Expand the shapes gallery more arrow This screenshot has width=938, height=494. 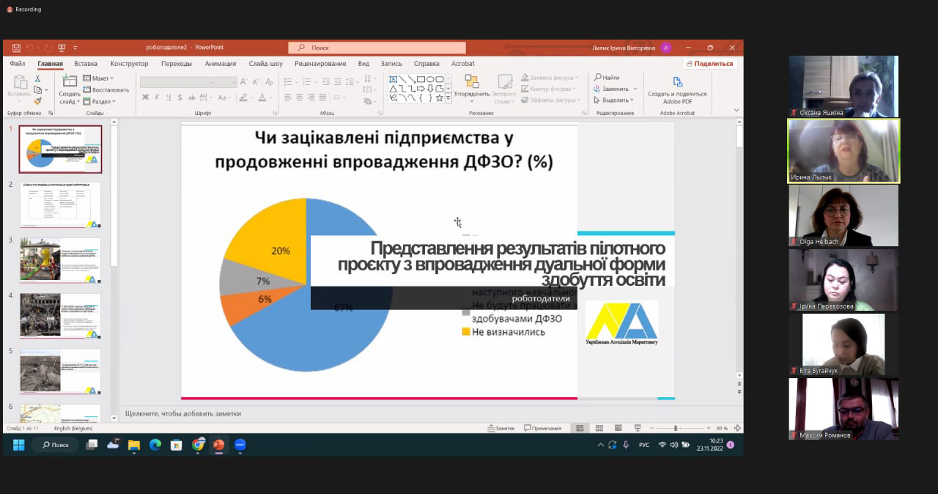(448, 97)
